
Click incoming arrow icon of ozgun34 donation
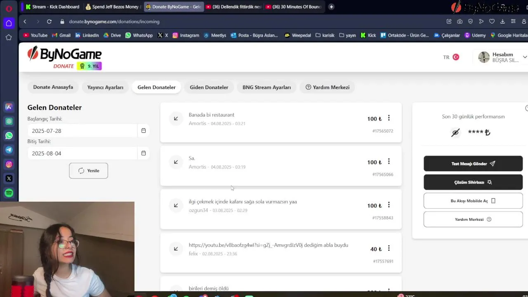pos(176,205)
